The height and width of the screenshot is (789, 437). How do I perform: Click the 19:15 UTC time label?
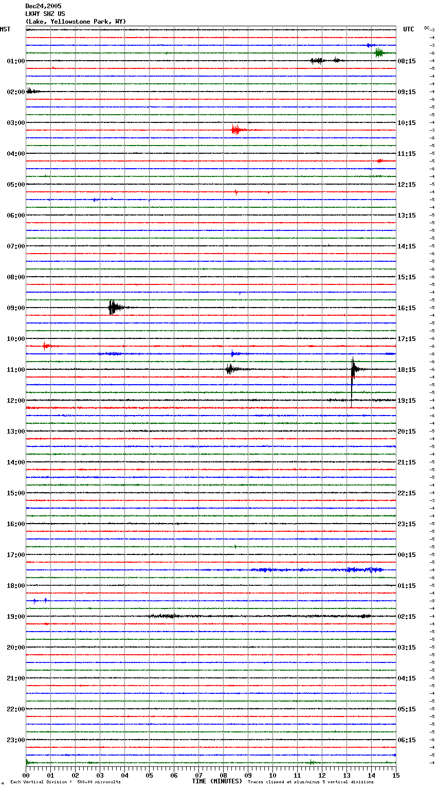(407, 401)
